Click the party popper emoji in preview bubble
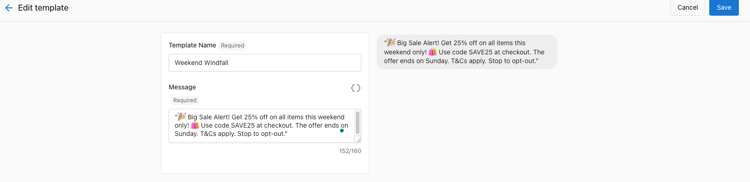The width and height of the screenshot is (750, 182). [x=391, y=42]
